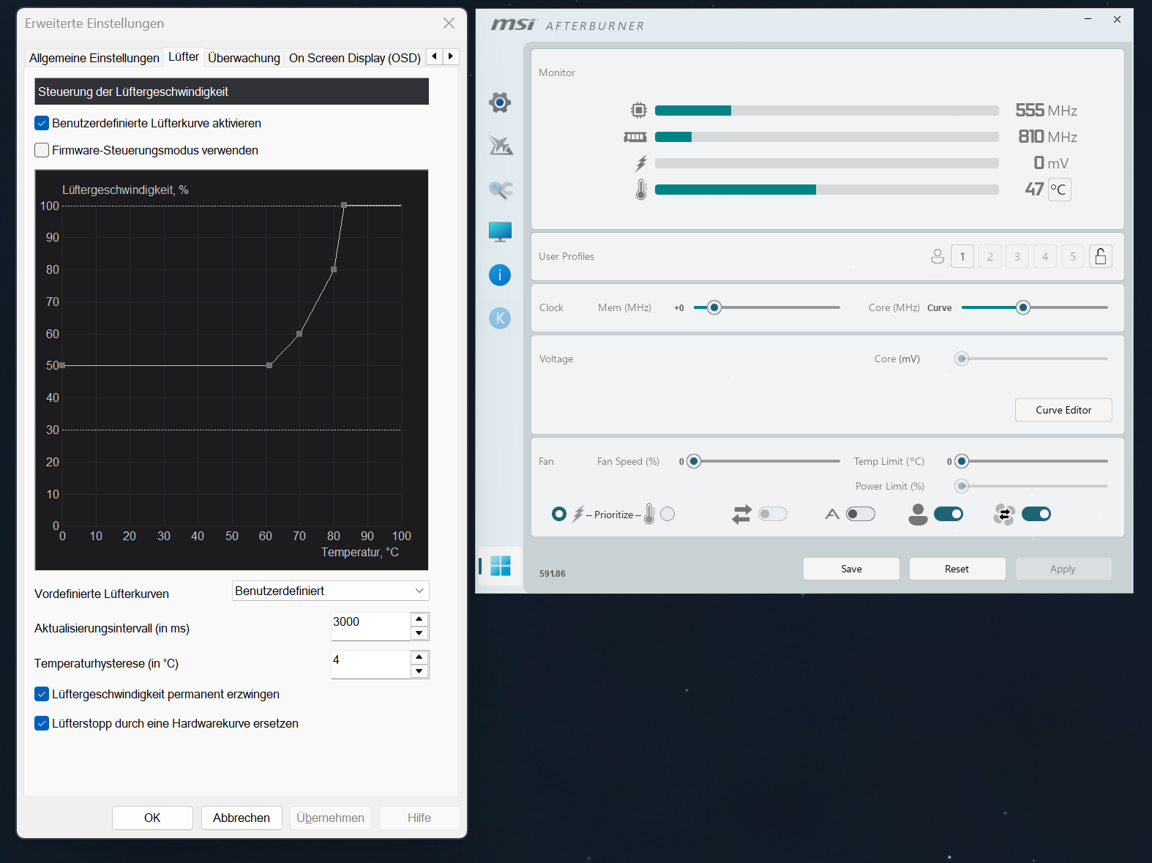Select user profile 3
The height and width of the screenshot is (863, 1152).
(1017, 256)
